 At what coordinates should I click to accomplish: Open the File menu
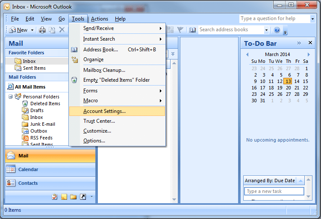[15, 19]
